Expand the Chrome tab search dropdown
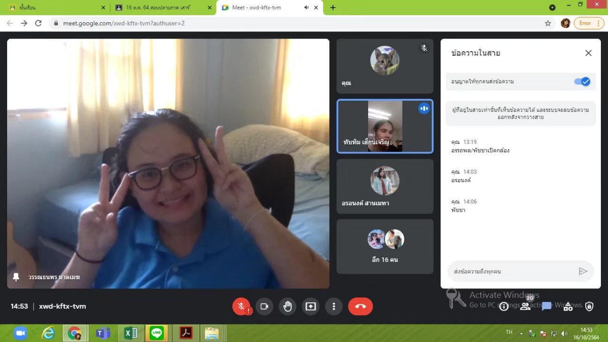The height and width of the screenshot is (342, 608). [552, 8]
